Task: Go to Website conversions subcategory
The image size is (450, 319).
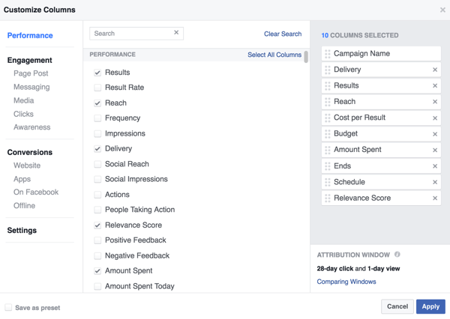Action: pyautogui.click(x=27, y=165)
